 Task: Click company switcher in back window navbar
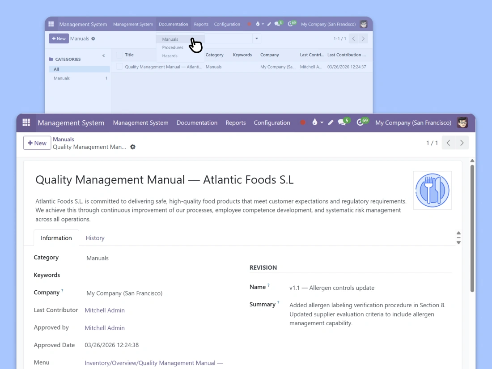[x=328, y=24]
